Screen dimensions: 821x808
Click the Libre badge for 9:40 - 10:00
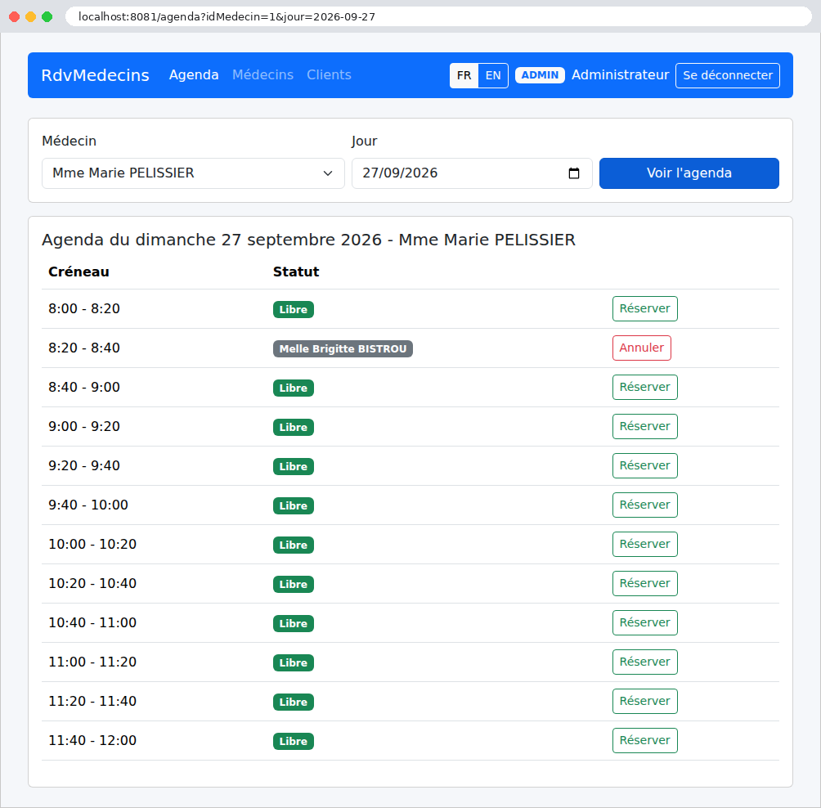pos(294,506)
